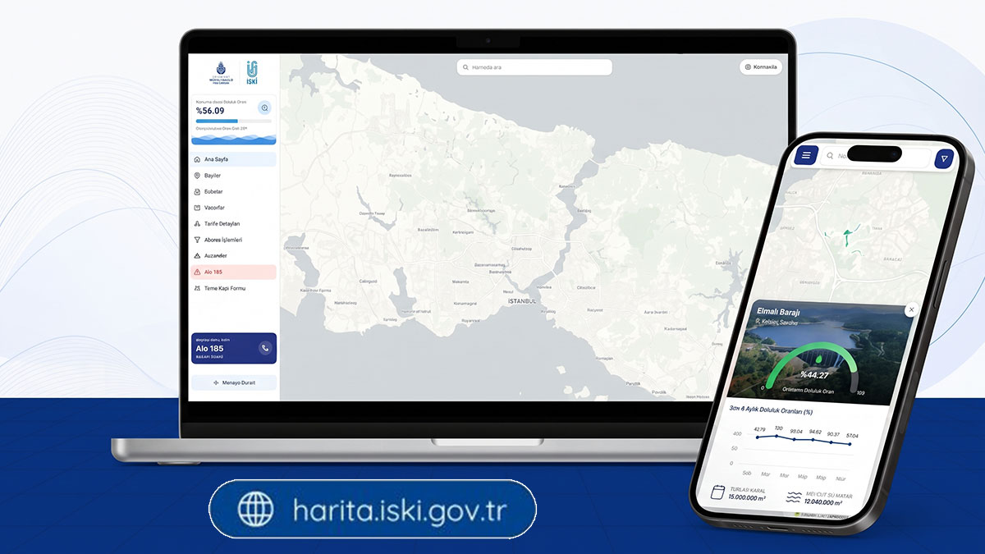
Task: Click the icon next to Eobetar
Action: (x=197, y=191)
